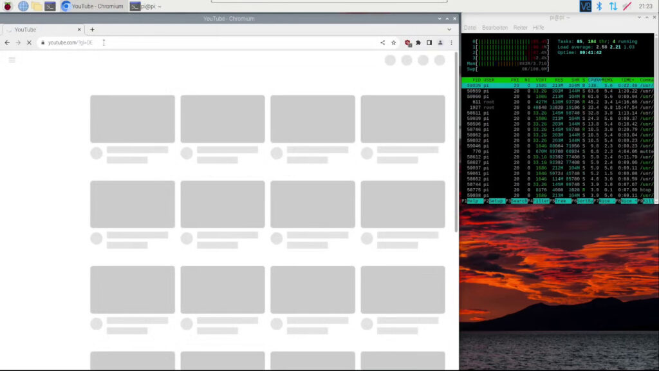View site information via the lock icon
The width and height of the screenshot is (659, 371).
(42, 43)
